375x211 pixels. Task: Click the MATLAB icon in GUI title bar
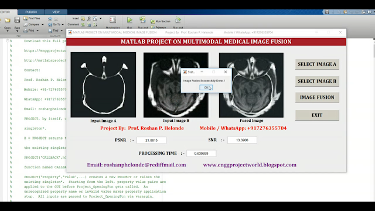point(70,32)
